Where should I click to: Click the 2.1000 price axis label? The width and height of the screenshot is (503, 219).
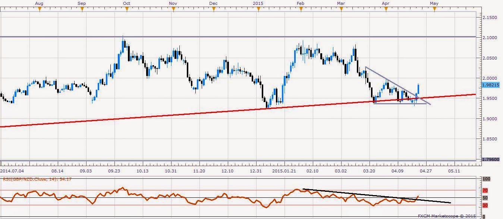(x=489, y=38)
